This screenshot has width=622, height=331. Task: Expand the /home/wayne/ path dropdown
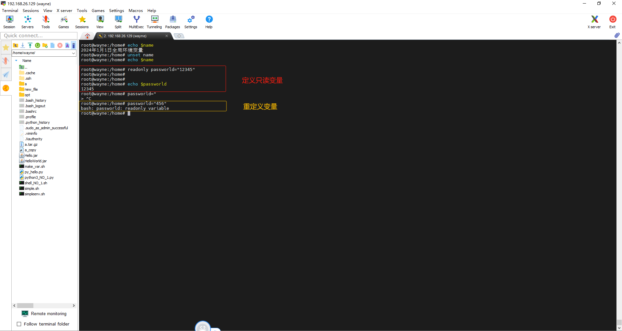point(74,53)
